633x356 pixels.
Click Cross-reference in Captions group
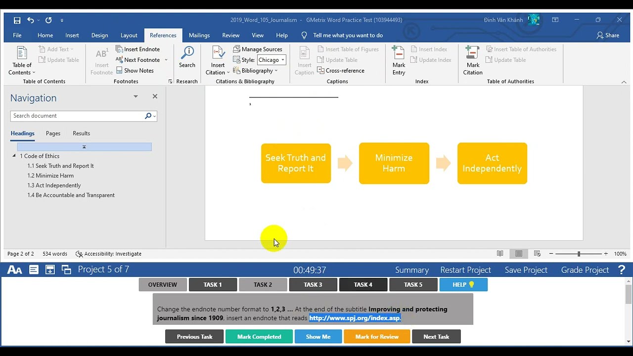tap(341, 71)
